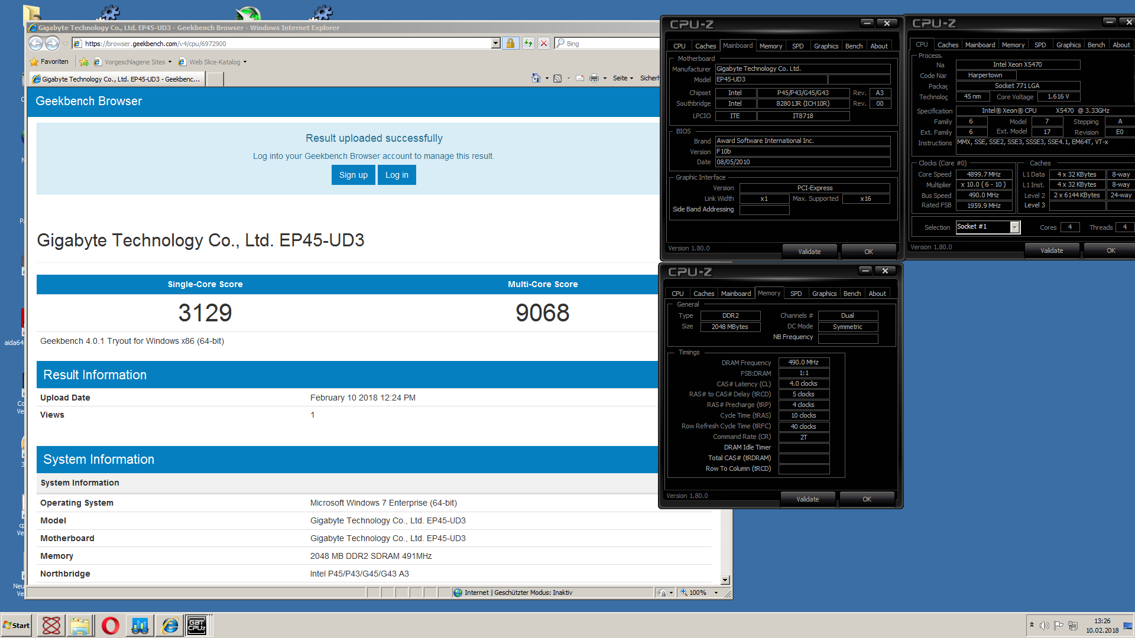Go back in Internet Explorer
1135x638 pixels.
click(36, 43)
